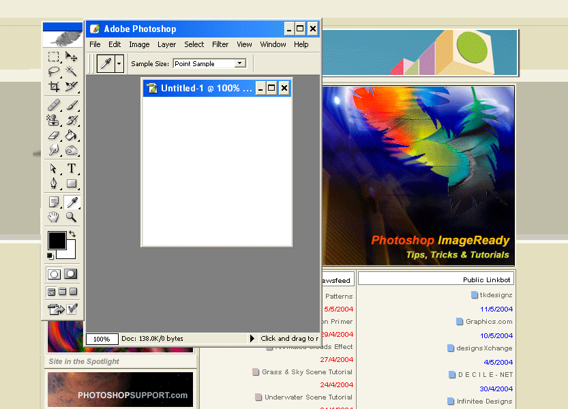Select the Clone Stamp tool

[x=54, y=120]
